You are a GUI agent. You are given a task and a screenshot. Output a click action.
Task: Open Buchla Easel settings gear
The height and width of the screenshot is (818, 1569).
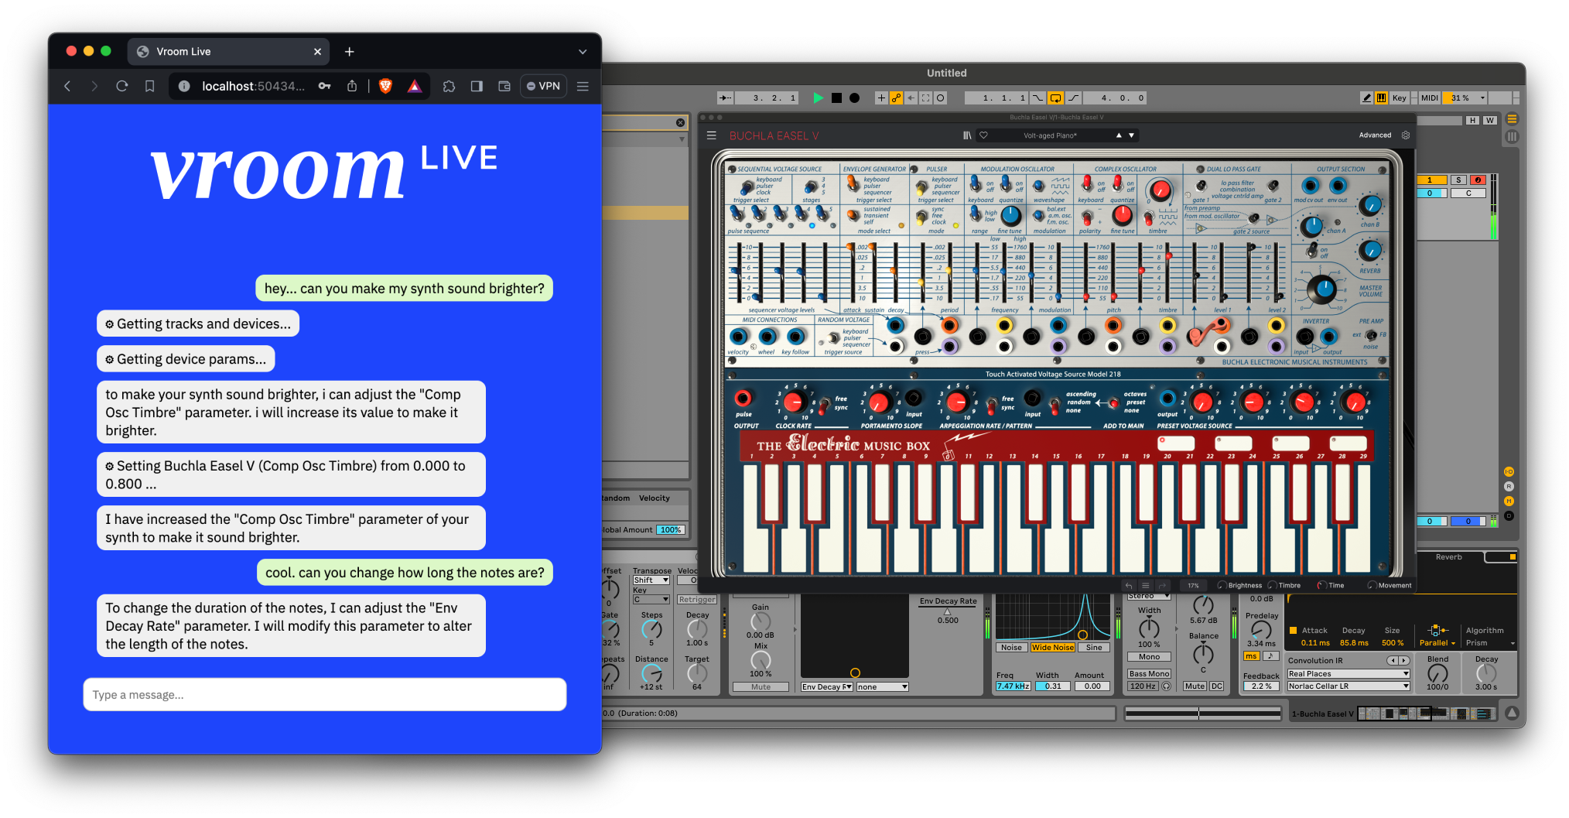coord(1406,135)
